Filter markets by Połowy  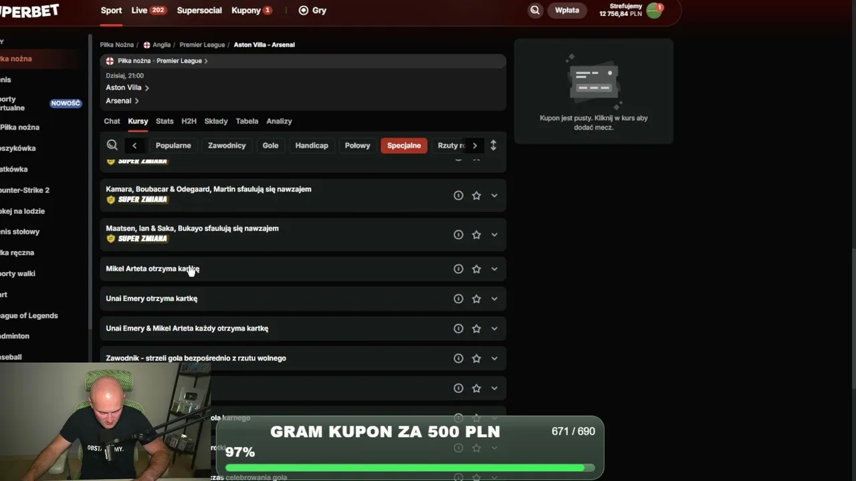click(x=357, y=146)
